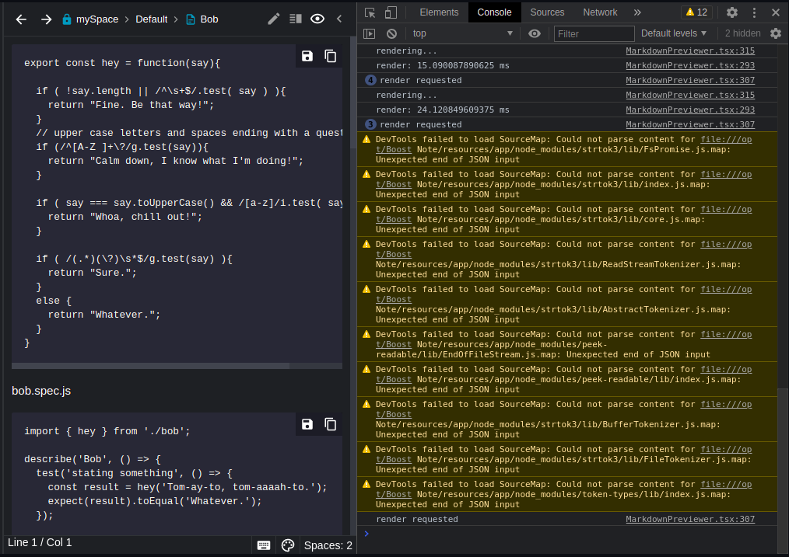Click warning icon of FileTokenizer.js.map message
The image size is (789, 557).
(366, 449)
